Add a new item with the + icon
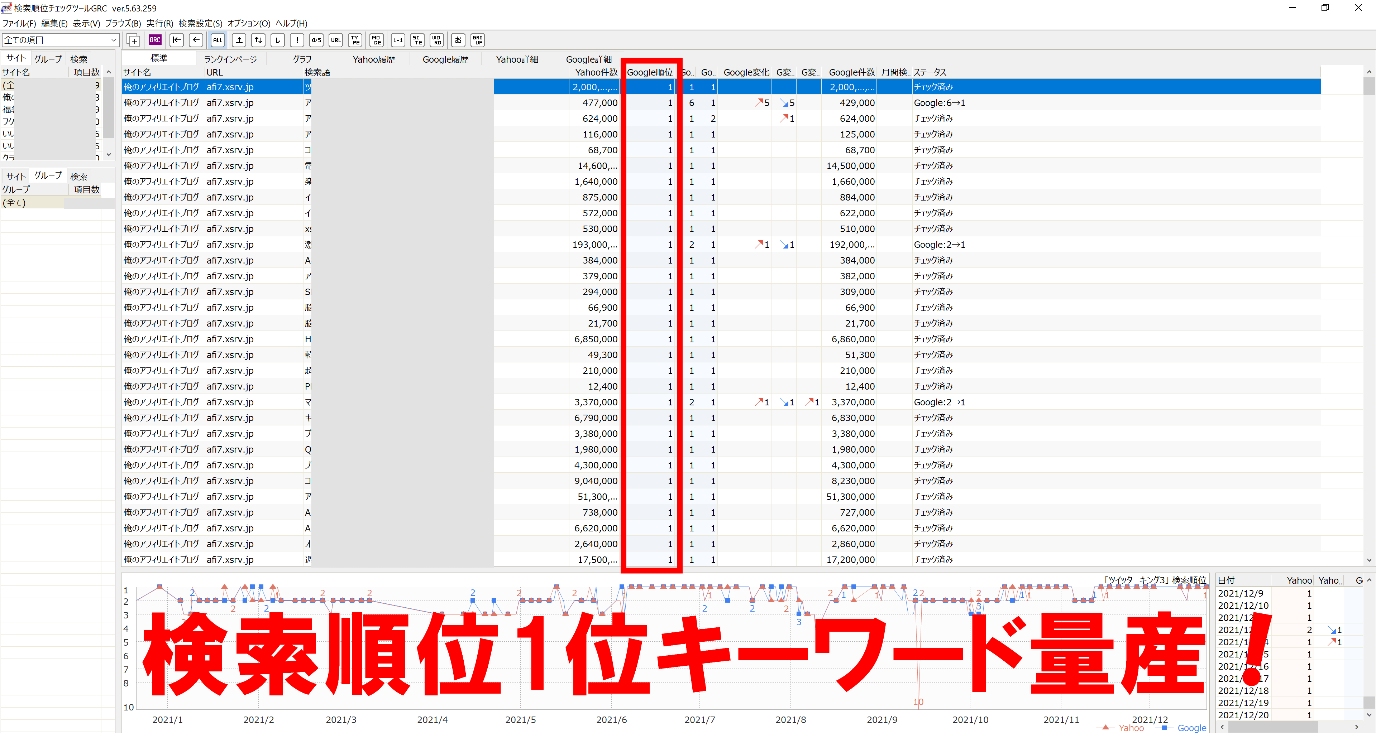The height and width of the screenshot is (733, 1376). [x=134, y=40]
